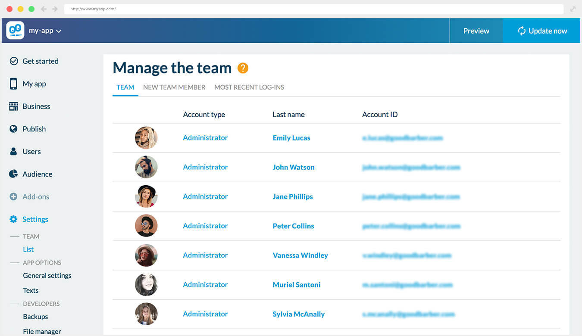Click the GoodBarber app logo icon
The height and width of the screenshot is (336, 582).
[x=15, y=31]
